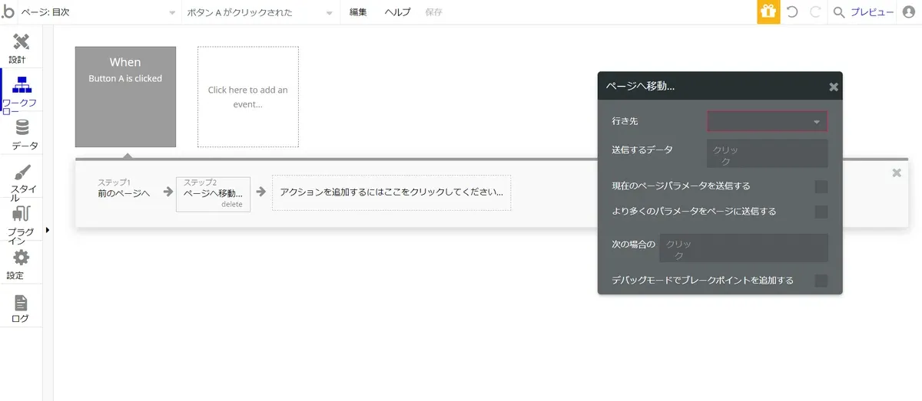Click the 保存 save indicator

tap(433, 12)
